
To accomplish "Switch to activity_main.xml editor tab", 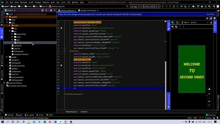I will [x=67, y=10].
